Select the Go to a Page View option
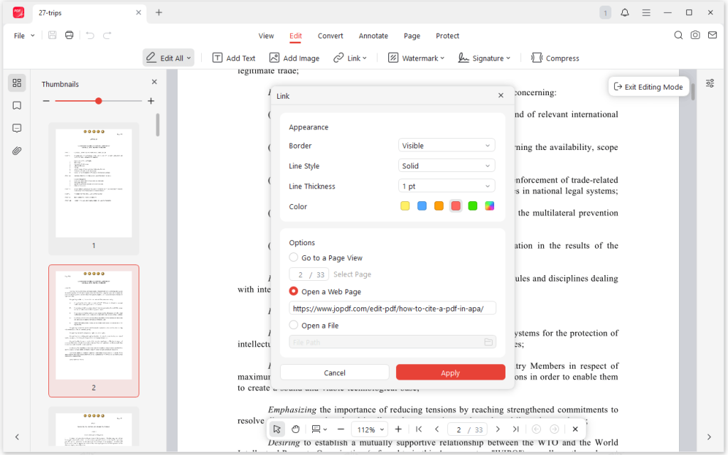Screen dimensions: 728x455 294,257
